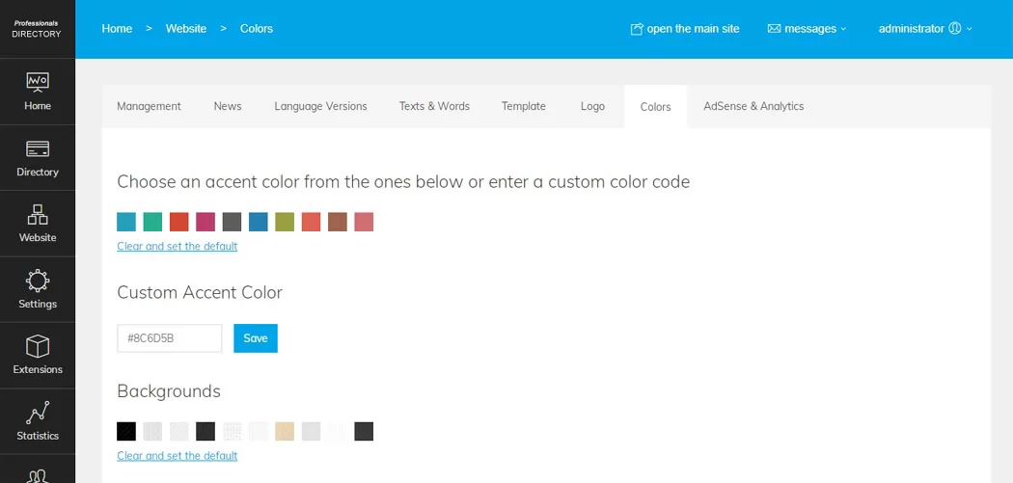
Task: Open the Statistics graph sidebar icon
Action: tap(38, 413)
